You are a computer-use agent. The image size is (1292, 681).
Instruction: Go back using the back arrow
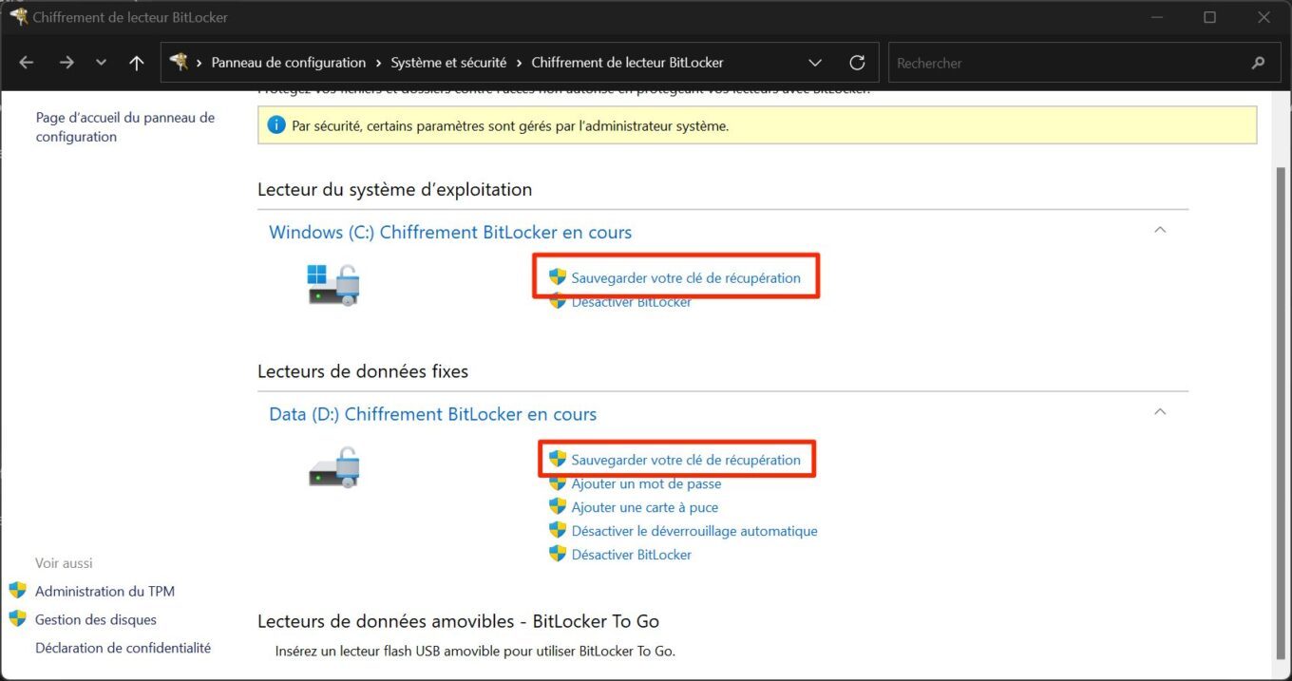click(x=27, y=63)
